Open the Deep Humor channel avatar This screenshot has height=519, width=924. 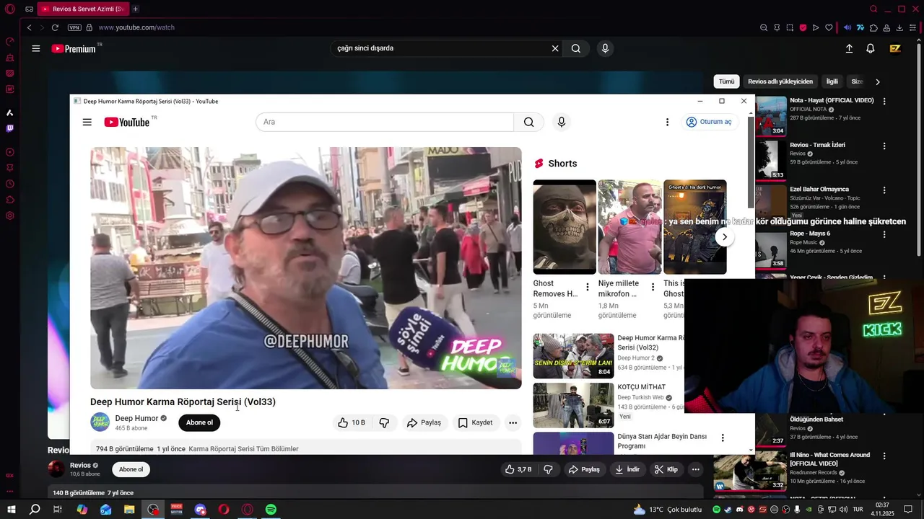point(100,422)
